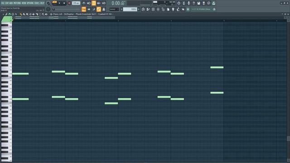The height and width of the screenshot is (163, 290).
Task: Toggle the recording countdown
Action: pyautogui.click(x=94, y=3)
